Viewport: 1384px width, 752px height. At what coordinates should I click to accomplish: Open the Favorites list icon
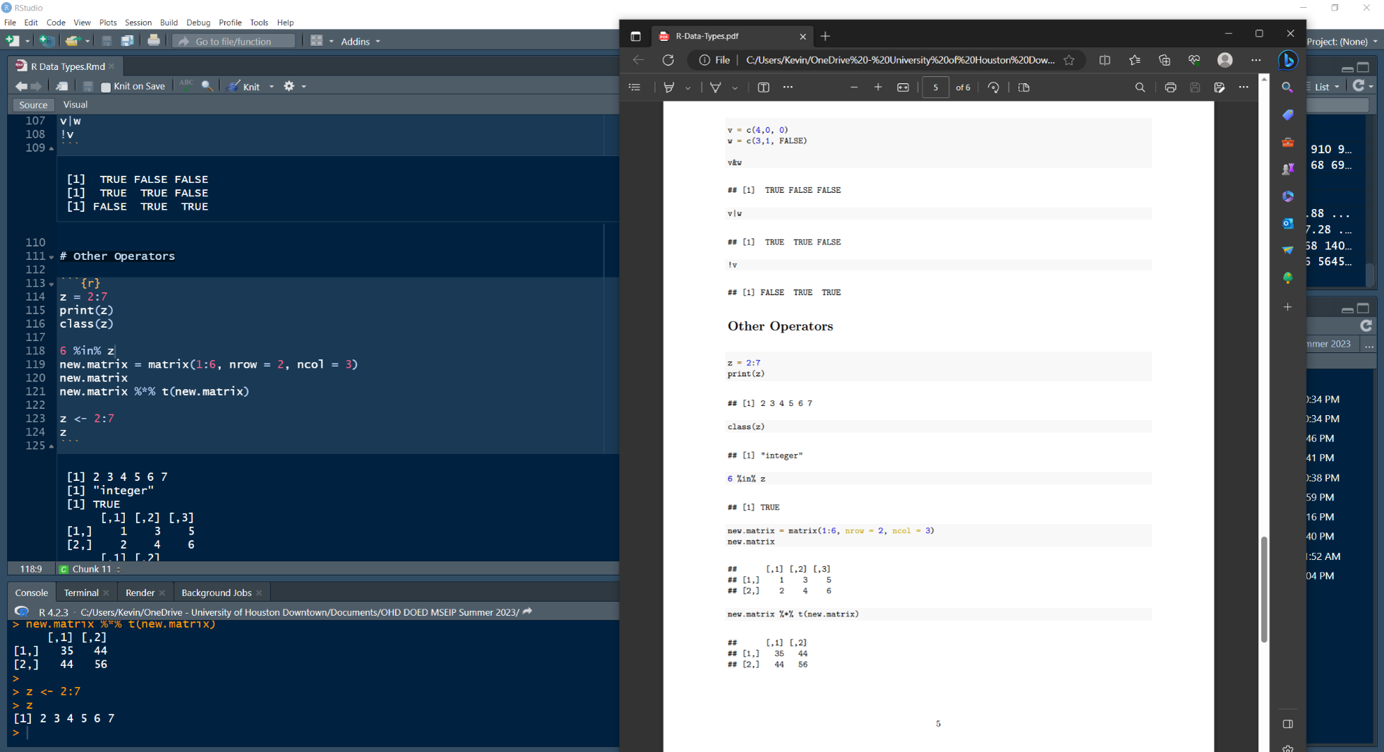[x=1134, y=60]
